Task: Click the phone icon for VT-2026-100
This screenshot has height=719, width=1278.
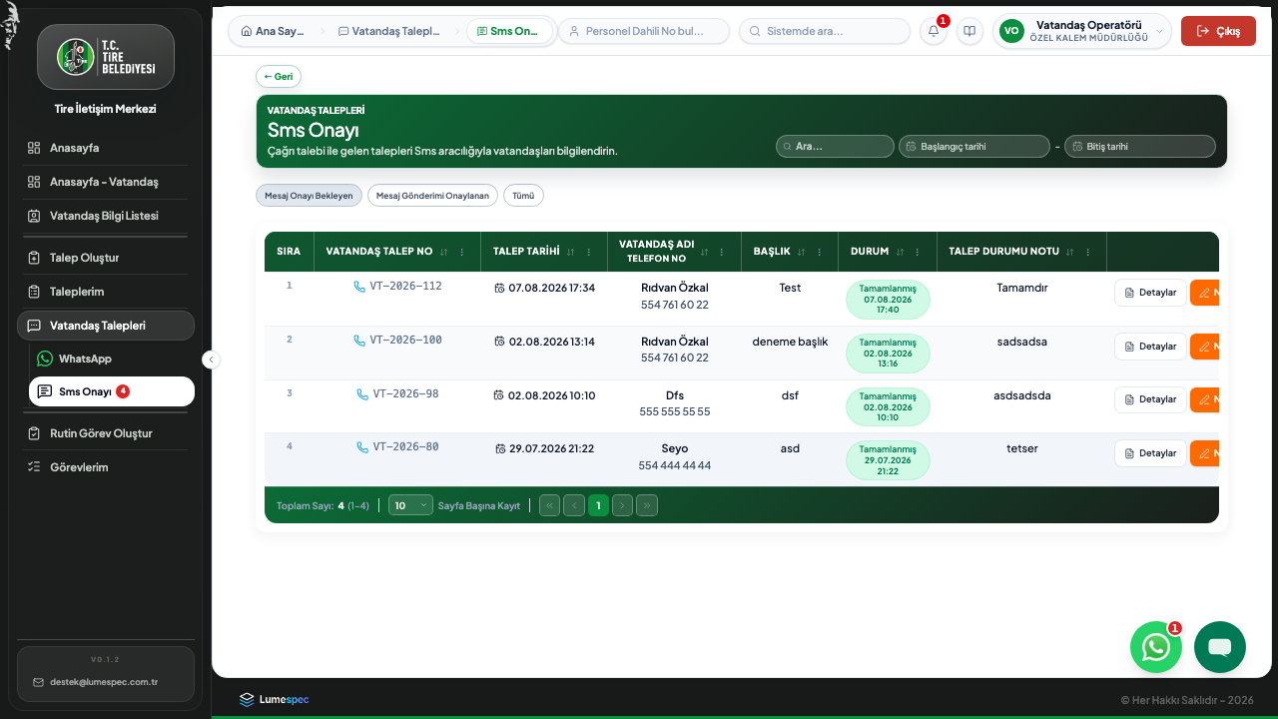Action: click(x=359, y=341)
